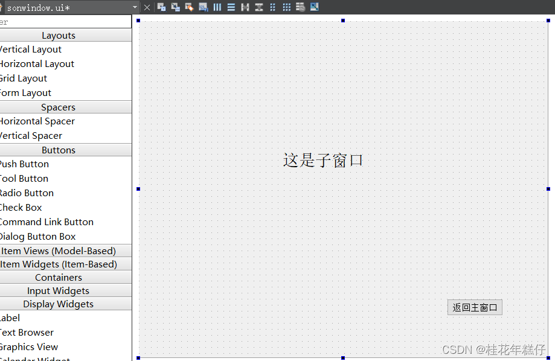Select Vertical Spacer widget
555x361 pixels.
coord(65,136)
